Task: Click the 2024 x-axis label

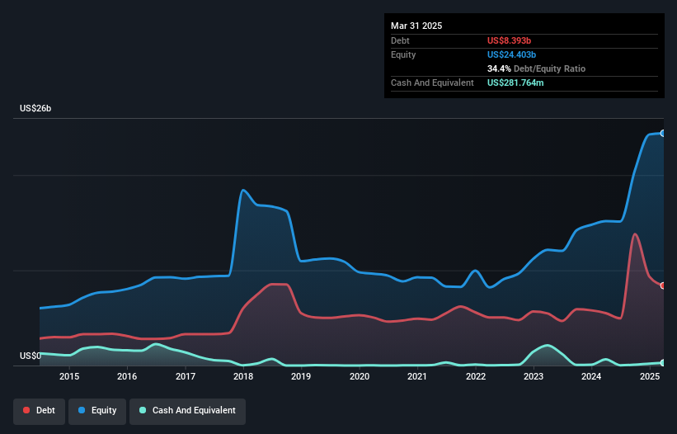Action: click(591, 376)
